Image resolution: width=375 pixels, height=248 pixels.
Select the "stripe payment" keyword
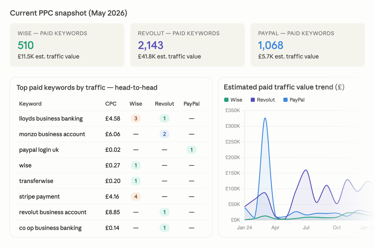[39, 197]
